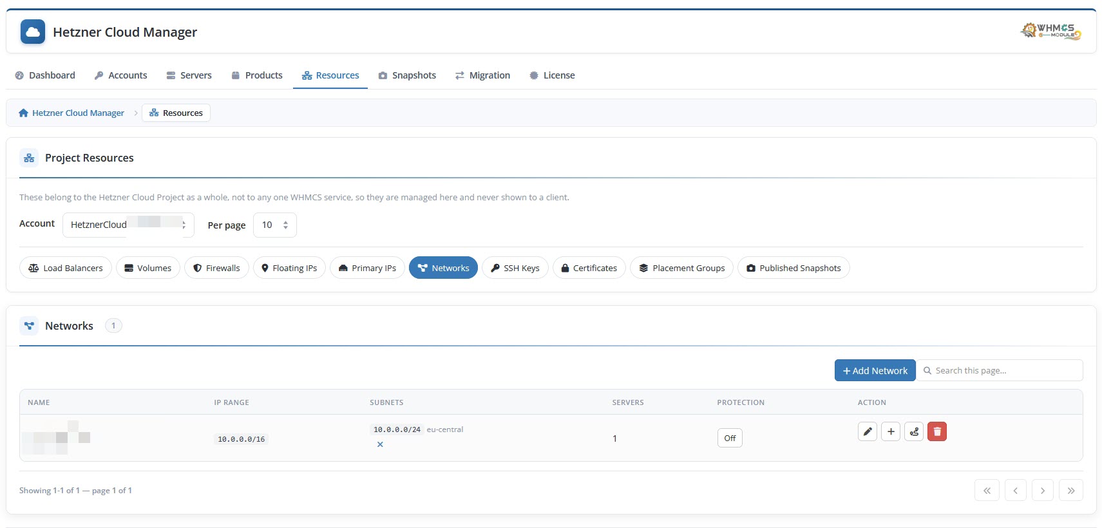
Task: Click the ACTION column header
Action: (871, 402)
